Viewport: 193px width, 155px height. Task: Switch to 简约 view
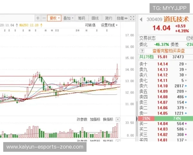(x=109, y=18)
